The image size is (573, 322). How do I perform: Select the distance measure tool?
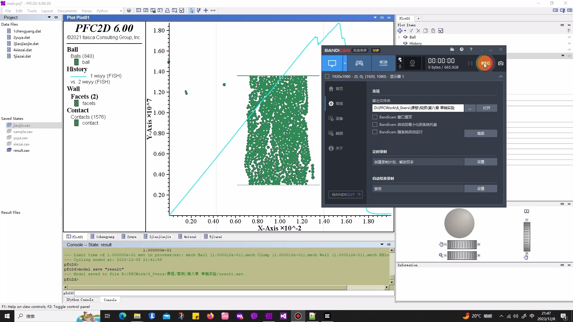pyautogui.click(x=213, y=10)
